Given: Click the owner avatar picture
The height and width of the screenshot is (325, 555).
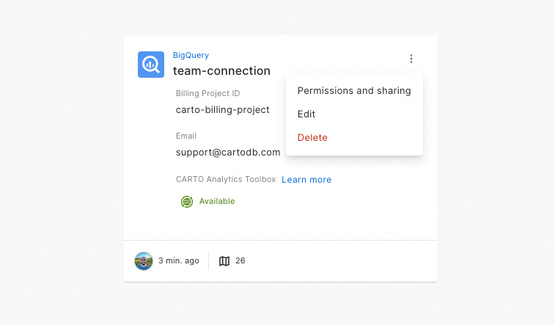Looking at the screenshot, I should 144,261.
